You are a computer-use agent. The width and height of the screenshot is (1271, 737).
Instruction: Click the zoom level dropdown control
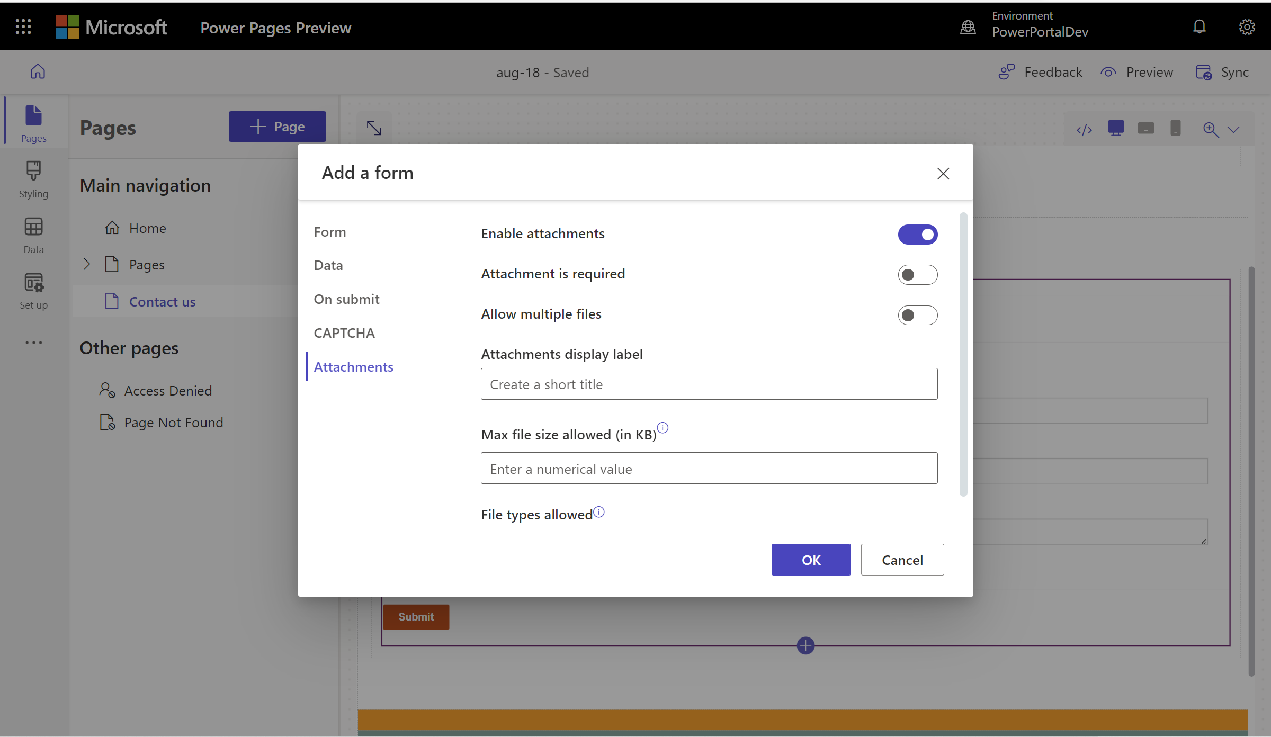pyautogui.click(x=1233, y=129)
